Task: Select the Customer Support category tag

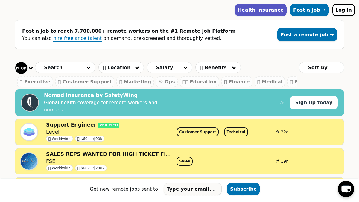Action: tap(85, 82)
